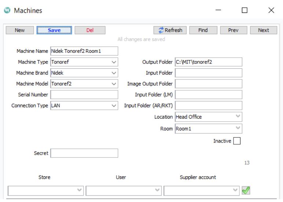283x202 pixels.
Task: Maximize the Machines window
Action: click(x=245, y=10)
